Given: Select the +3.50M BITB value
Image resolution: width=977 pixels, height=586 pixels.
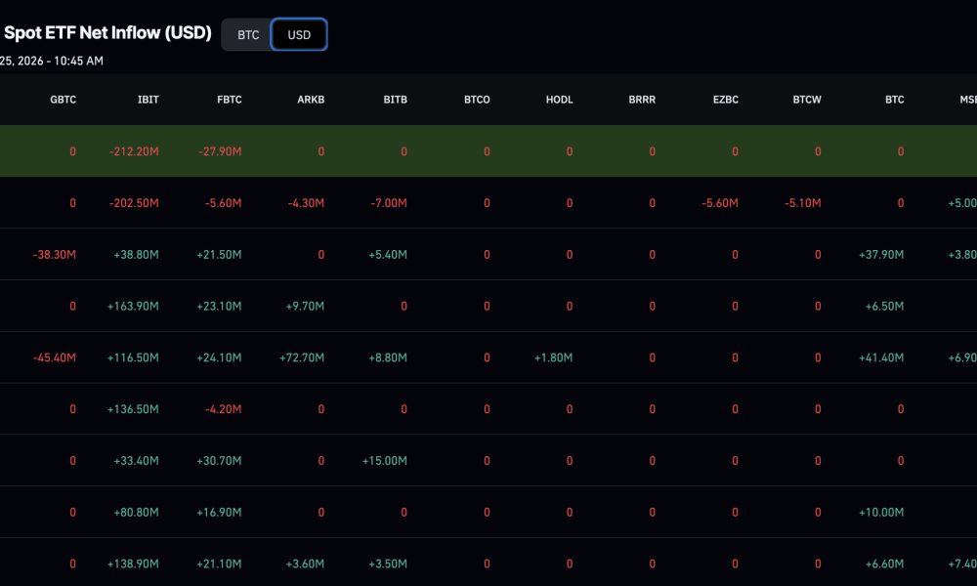Looking at the screenshot, I should [388, 565].
